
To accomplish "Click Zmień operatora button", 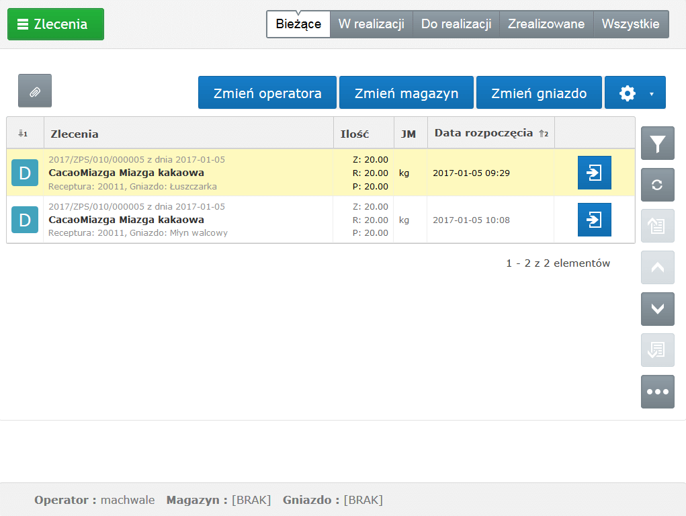I will click(x=267, y=93).
